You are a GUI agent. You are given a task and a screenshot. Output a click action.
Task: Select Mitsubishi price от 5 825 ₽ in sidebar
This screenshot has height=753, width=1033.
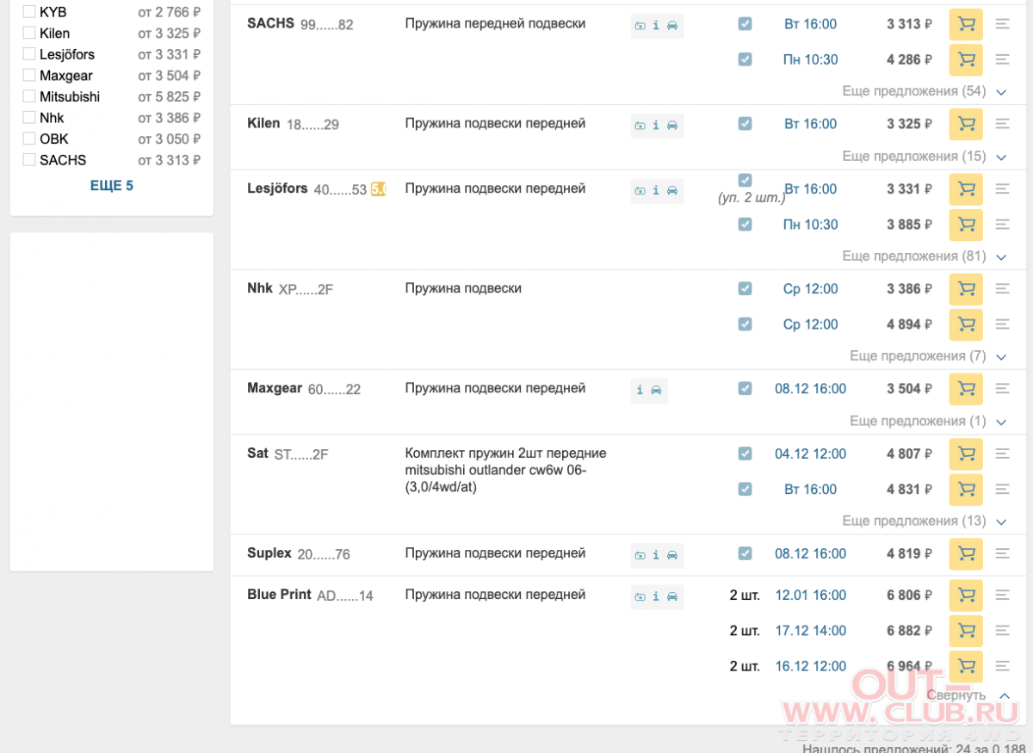pos(170,96)
